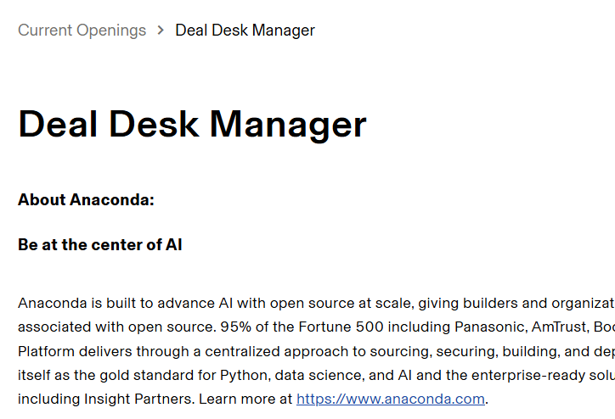Click the 95% figure in the paragraph
Screen dimensions: 615x419
point(234,327)
